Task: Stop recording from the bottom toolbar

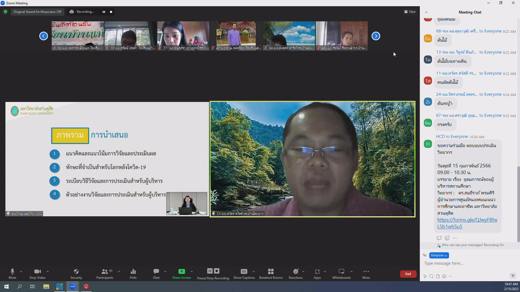Action: (217, 271)
